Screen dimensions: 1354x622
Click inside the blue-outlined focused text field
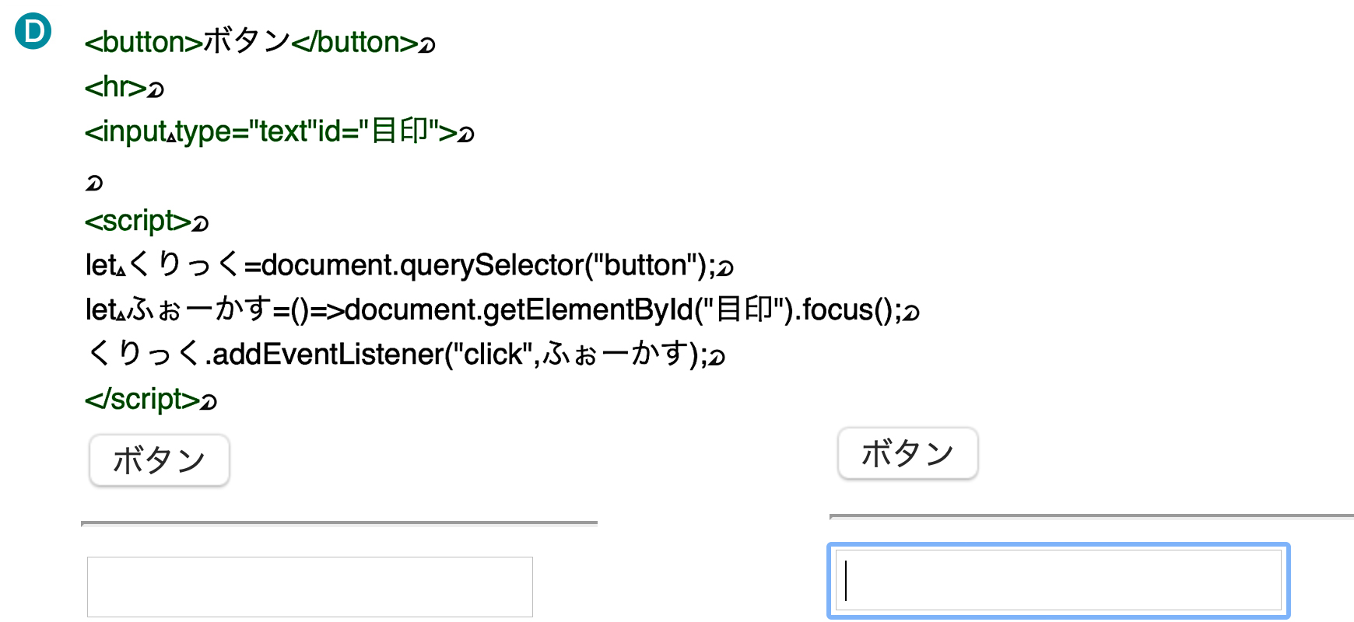tap(1058, 581)
